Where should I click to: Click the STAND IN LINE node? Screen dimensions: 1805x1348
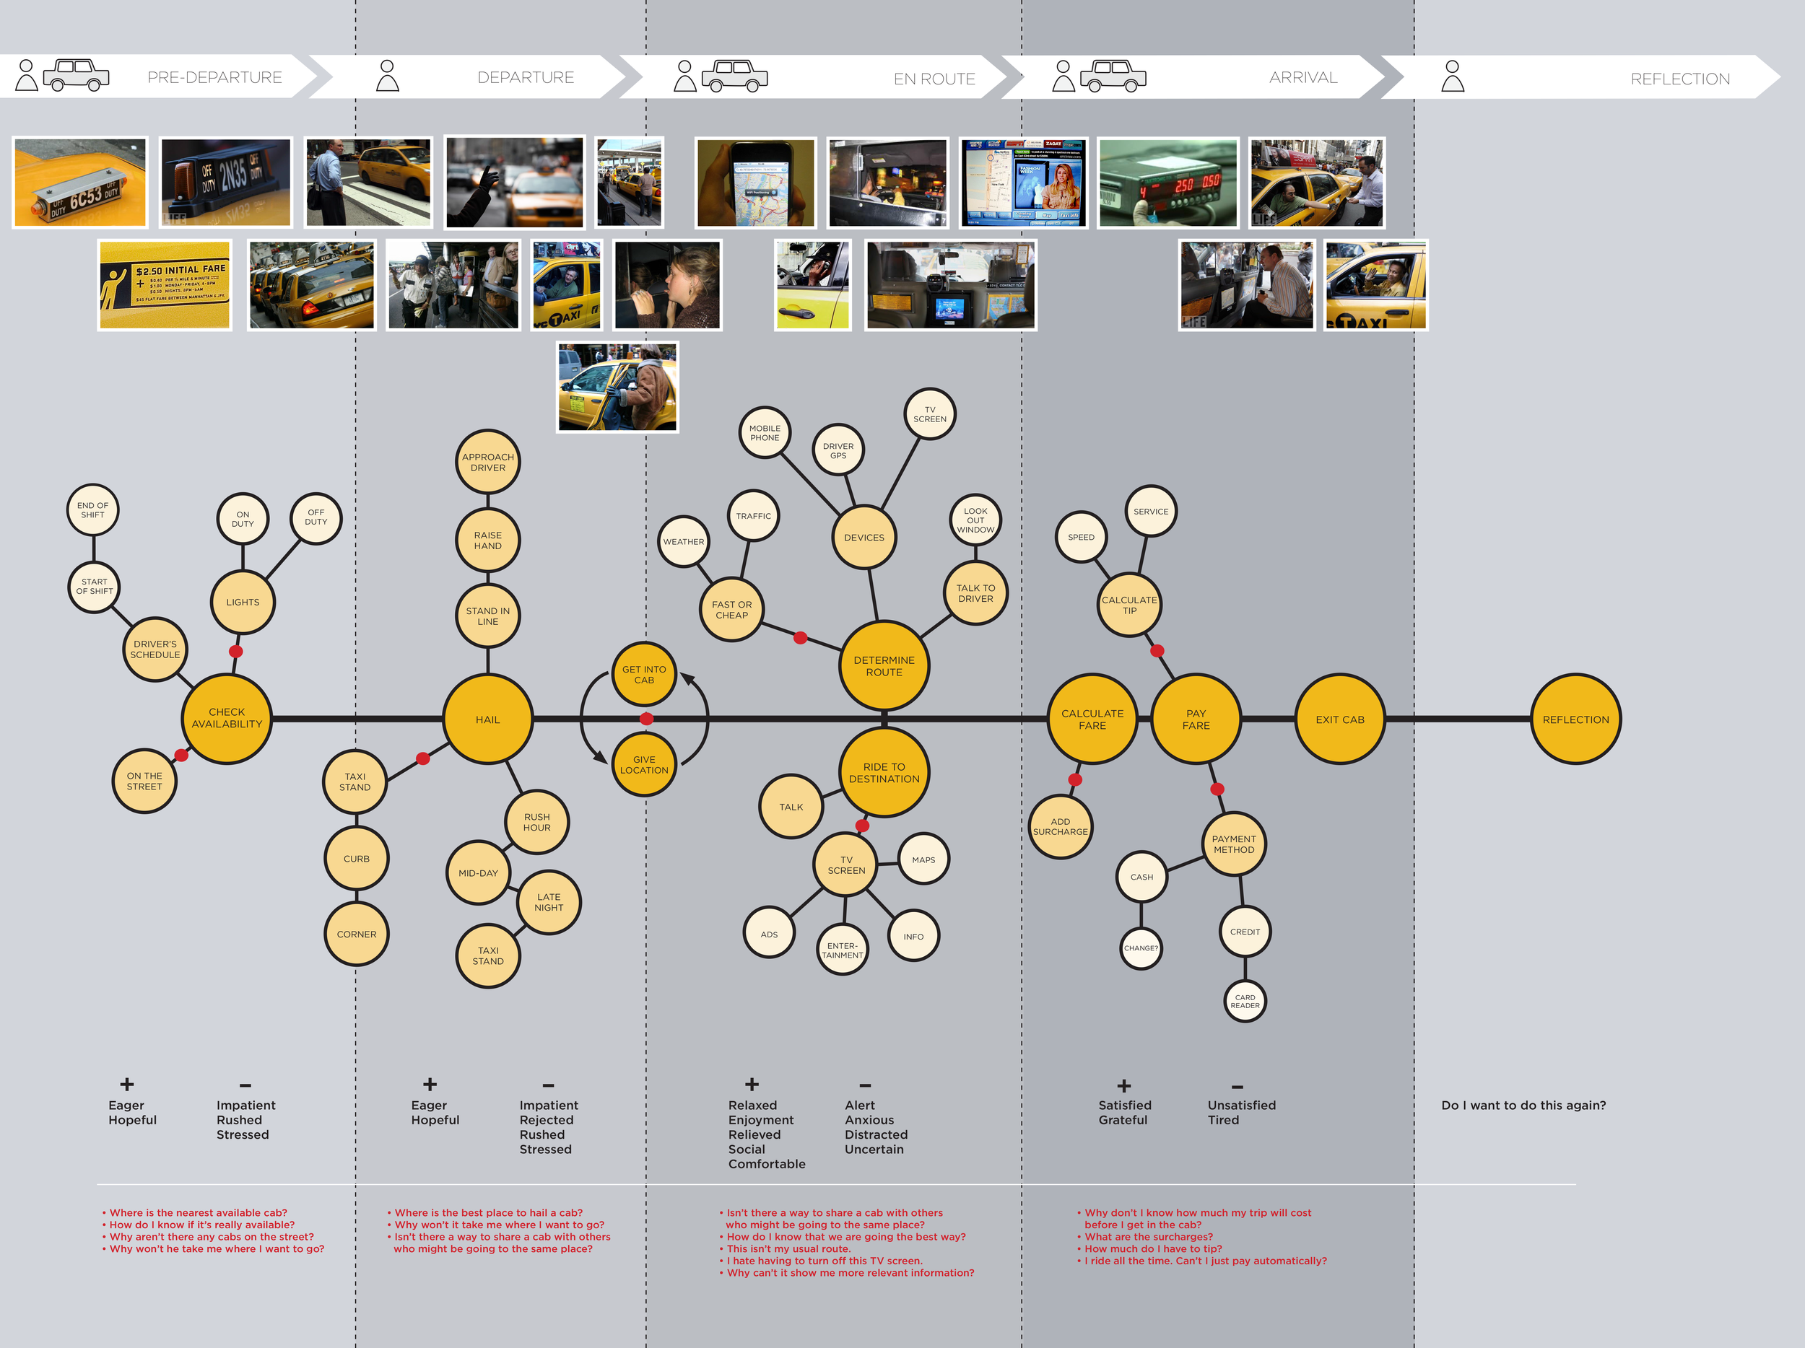point(488,616)
